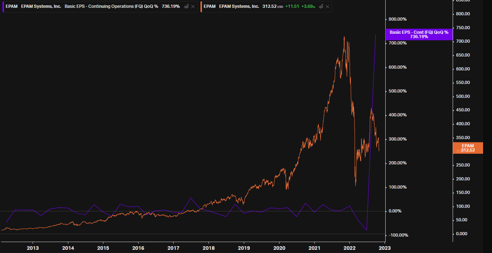Remove the EPAM price series

coord(328,6)
